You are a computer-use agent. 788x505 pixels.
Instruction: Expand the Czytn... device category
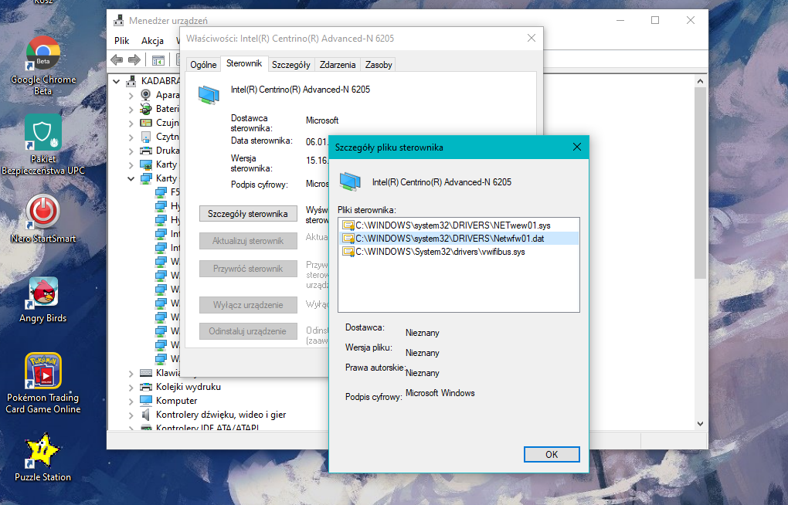(131, 137)
